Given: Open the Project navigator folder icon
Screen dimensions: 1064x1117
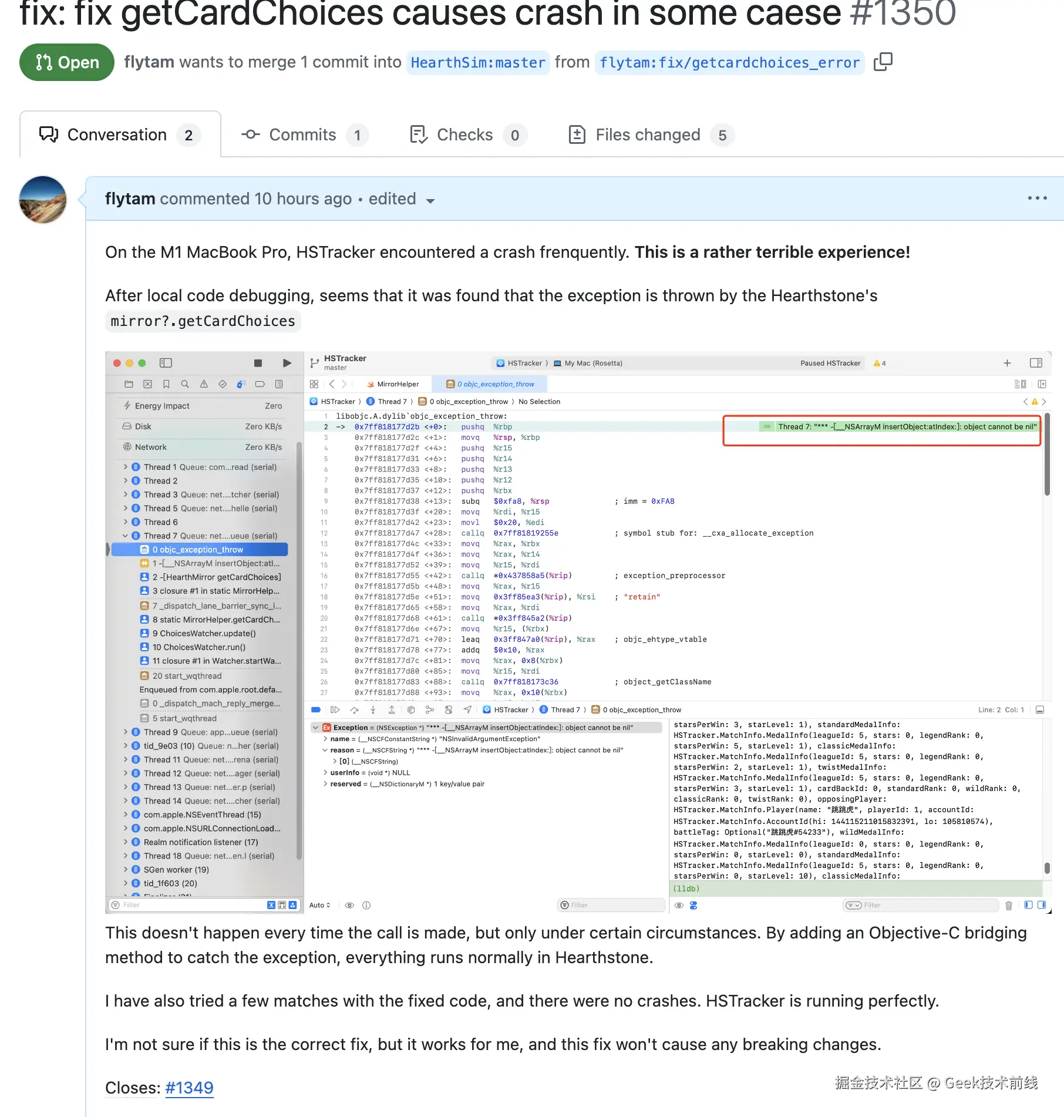Looking at the screenshot, I should pyautogui.click(x=129, y=384).
